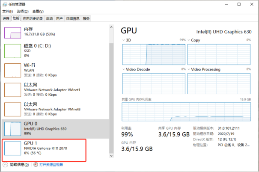Open the 3D engine graph dropdown
This screenshot has width=259, height=172.
click(x=124, y=40)
